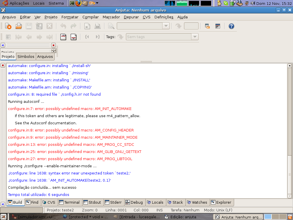Open the Depurar menu

click(x=131, y=17)
